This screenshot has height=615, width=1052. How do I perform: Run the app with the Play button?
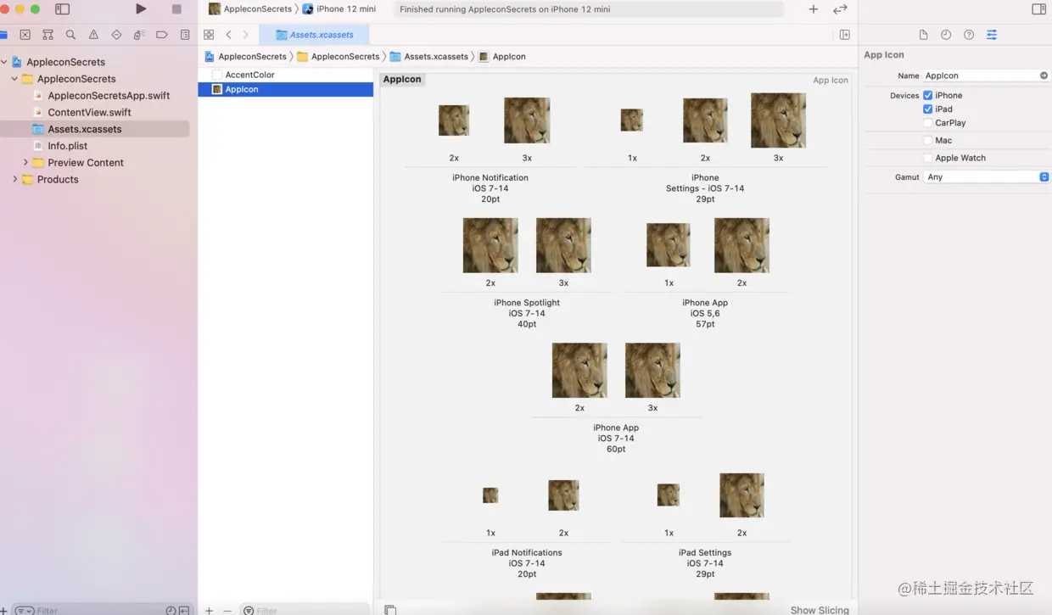point(141,9)
